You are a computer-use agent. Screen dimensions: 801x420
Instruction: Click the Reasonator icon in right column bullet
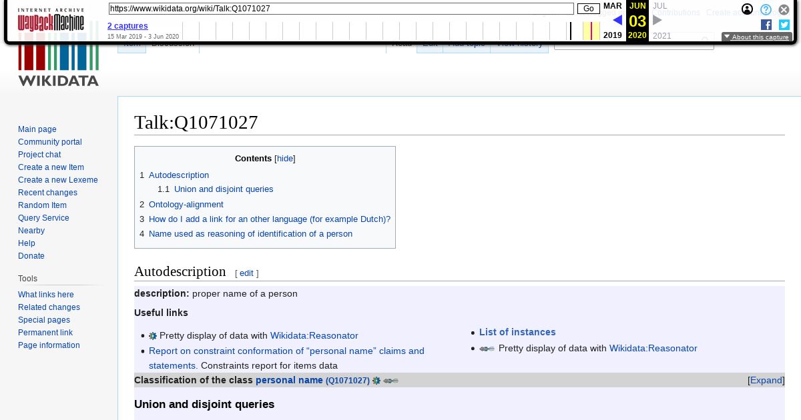point(487,349)
